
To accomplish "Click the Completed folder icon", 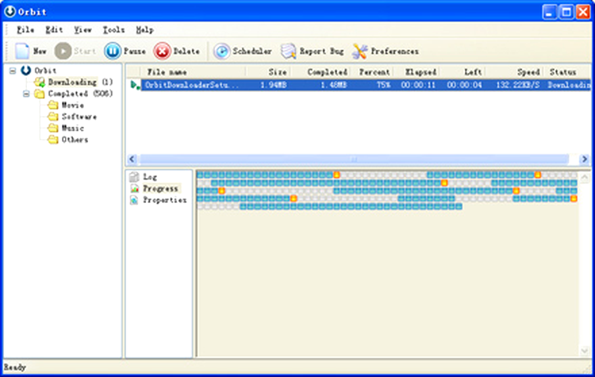I will [40, 93].
